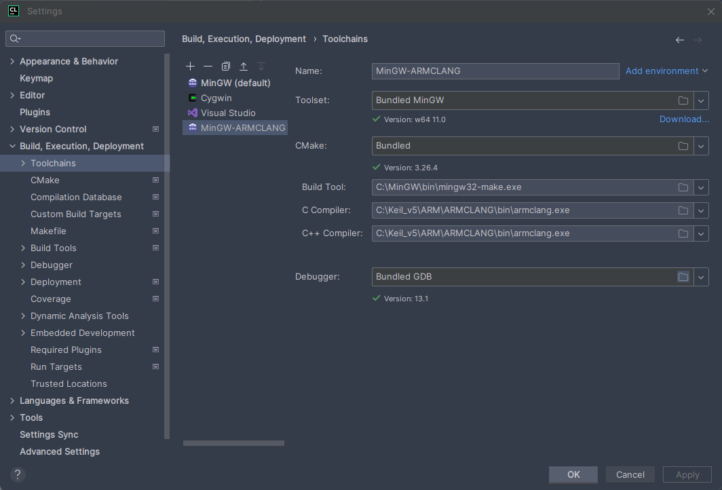Image resolution: width=722 pixels, height=490 pixels.
Task: Click project-level icon next to Deployment
Action: coord(155,282)
